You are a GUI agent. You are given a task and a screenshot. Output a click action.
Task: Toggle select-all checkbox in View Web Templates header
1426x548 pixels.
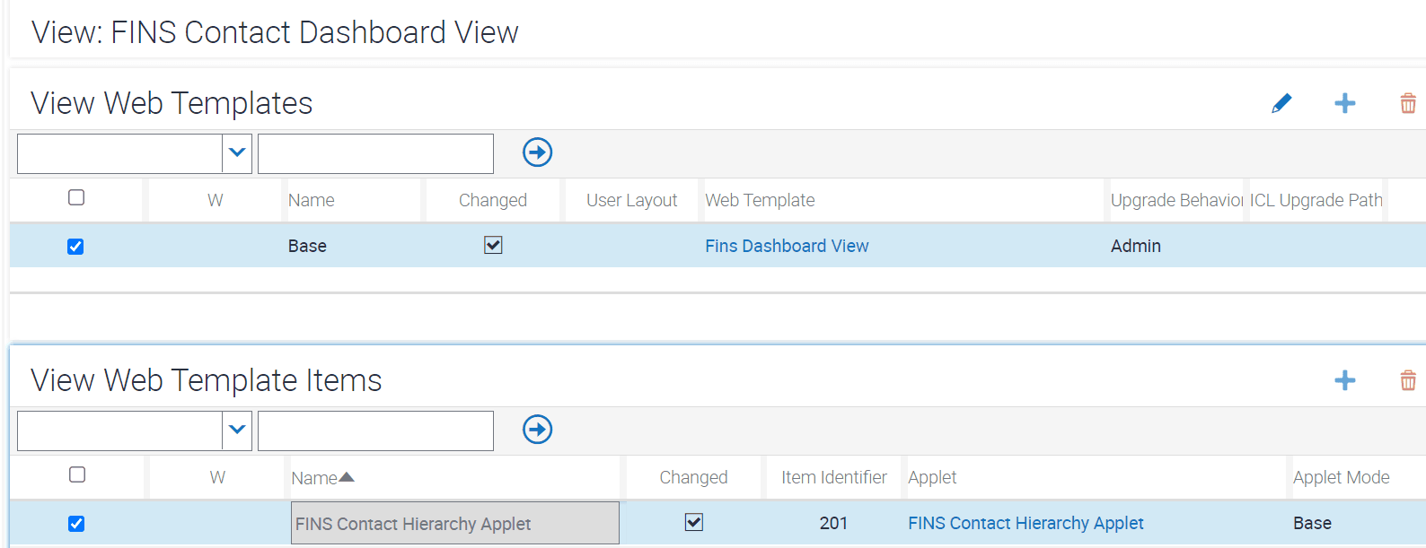point(76,197)
